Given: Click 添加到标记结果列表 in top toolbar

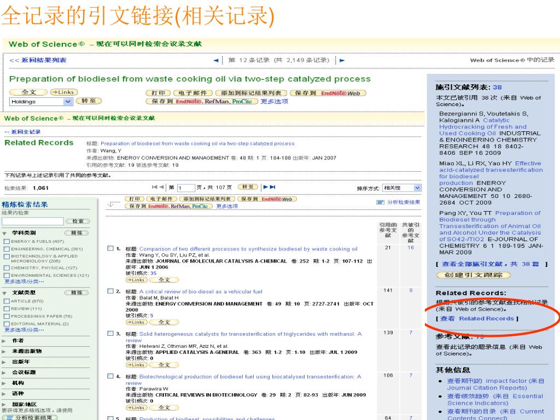Looking at the screenshot, I should pos(251,93).
